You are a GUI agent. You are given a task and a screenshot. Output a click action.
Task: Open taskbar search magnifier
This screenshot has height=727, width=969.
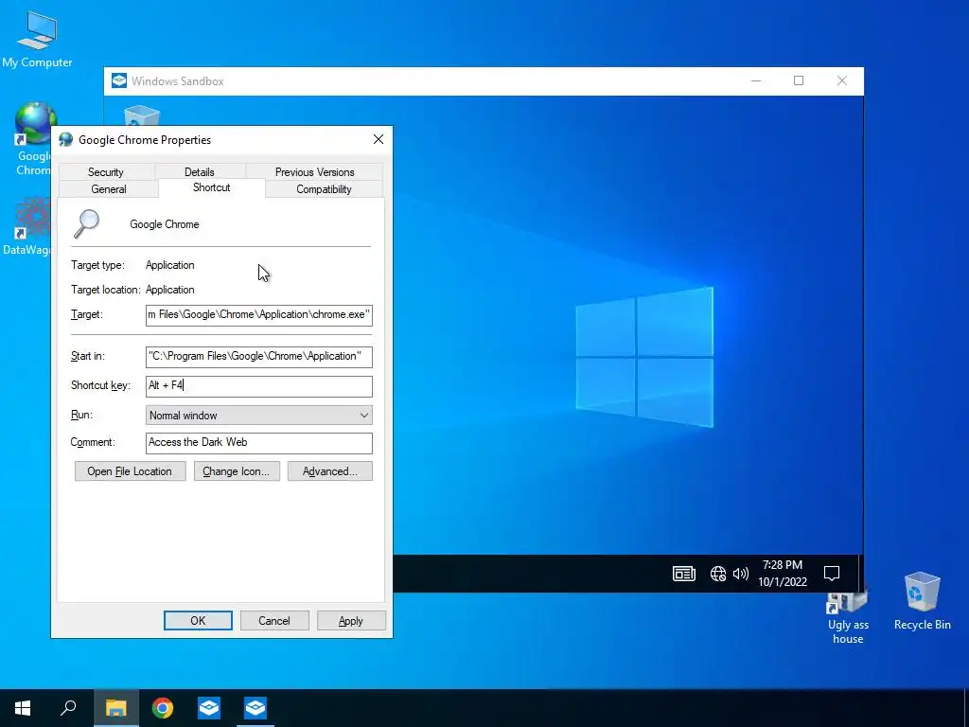68,708
